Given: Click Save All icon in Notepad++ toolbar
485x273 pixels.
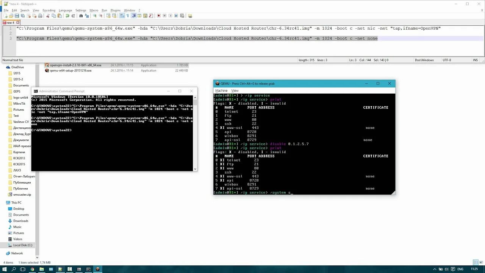Looking at the screenshot, I should tap(23, 16).
